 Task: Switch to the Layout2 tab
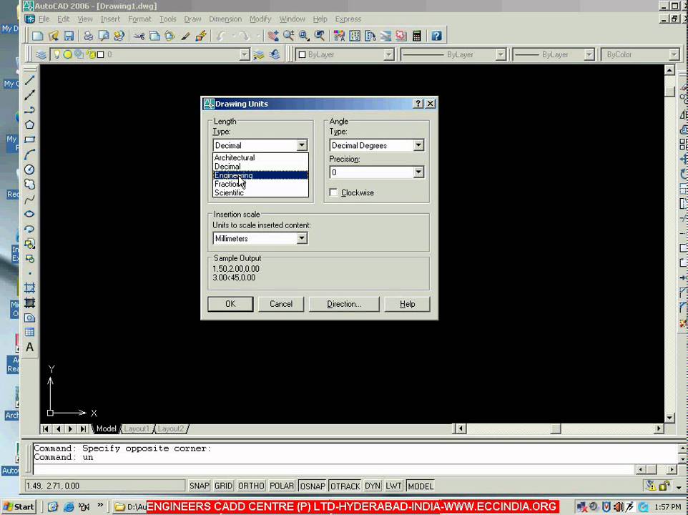pyautogui.click(x=171, y=428)
